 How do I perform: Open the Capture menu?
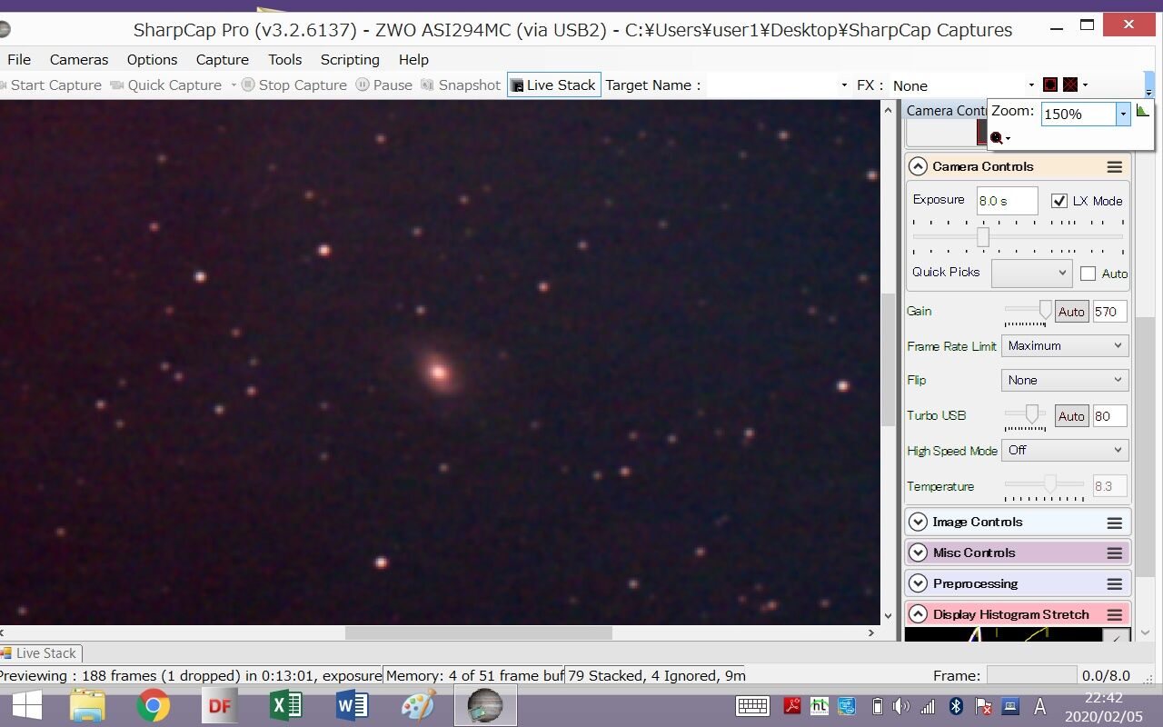tap(223, 59)
